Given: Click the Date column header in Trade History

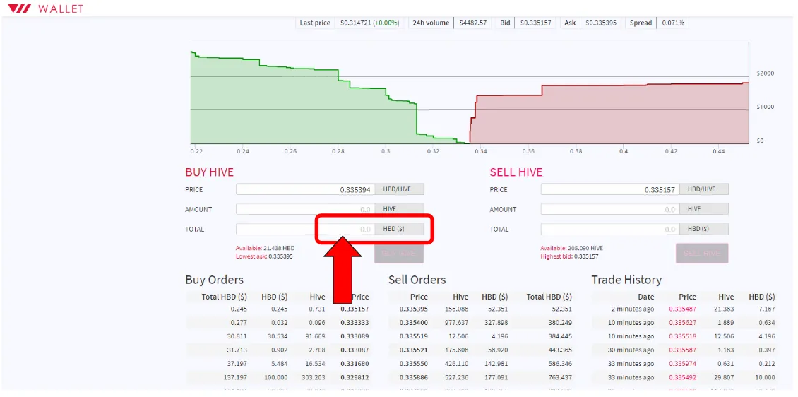Looking at the screenshot, I should click(x=646, y=297).
